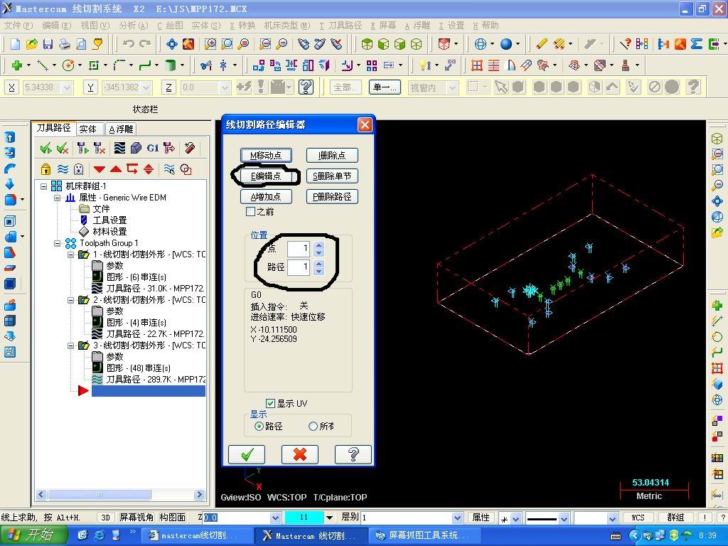This screenshot has height=546, width=728.
Task: Click the red X cancel button in dialog
Action: click(299, 454)
